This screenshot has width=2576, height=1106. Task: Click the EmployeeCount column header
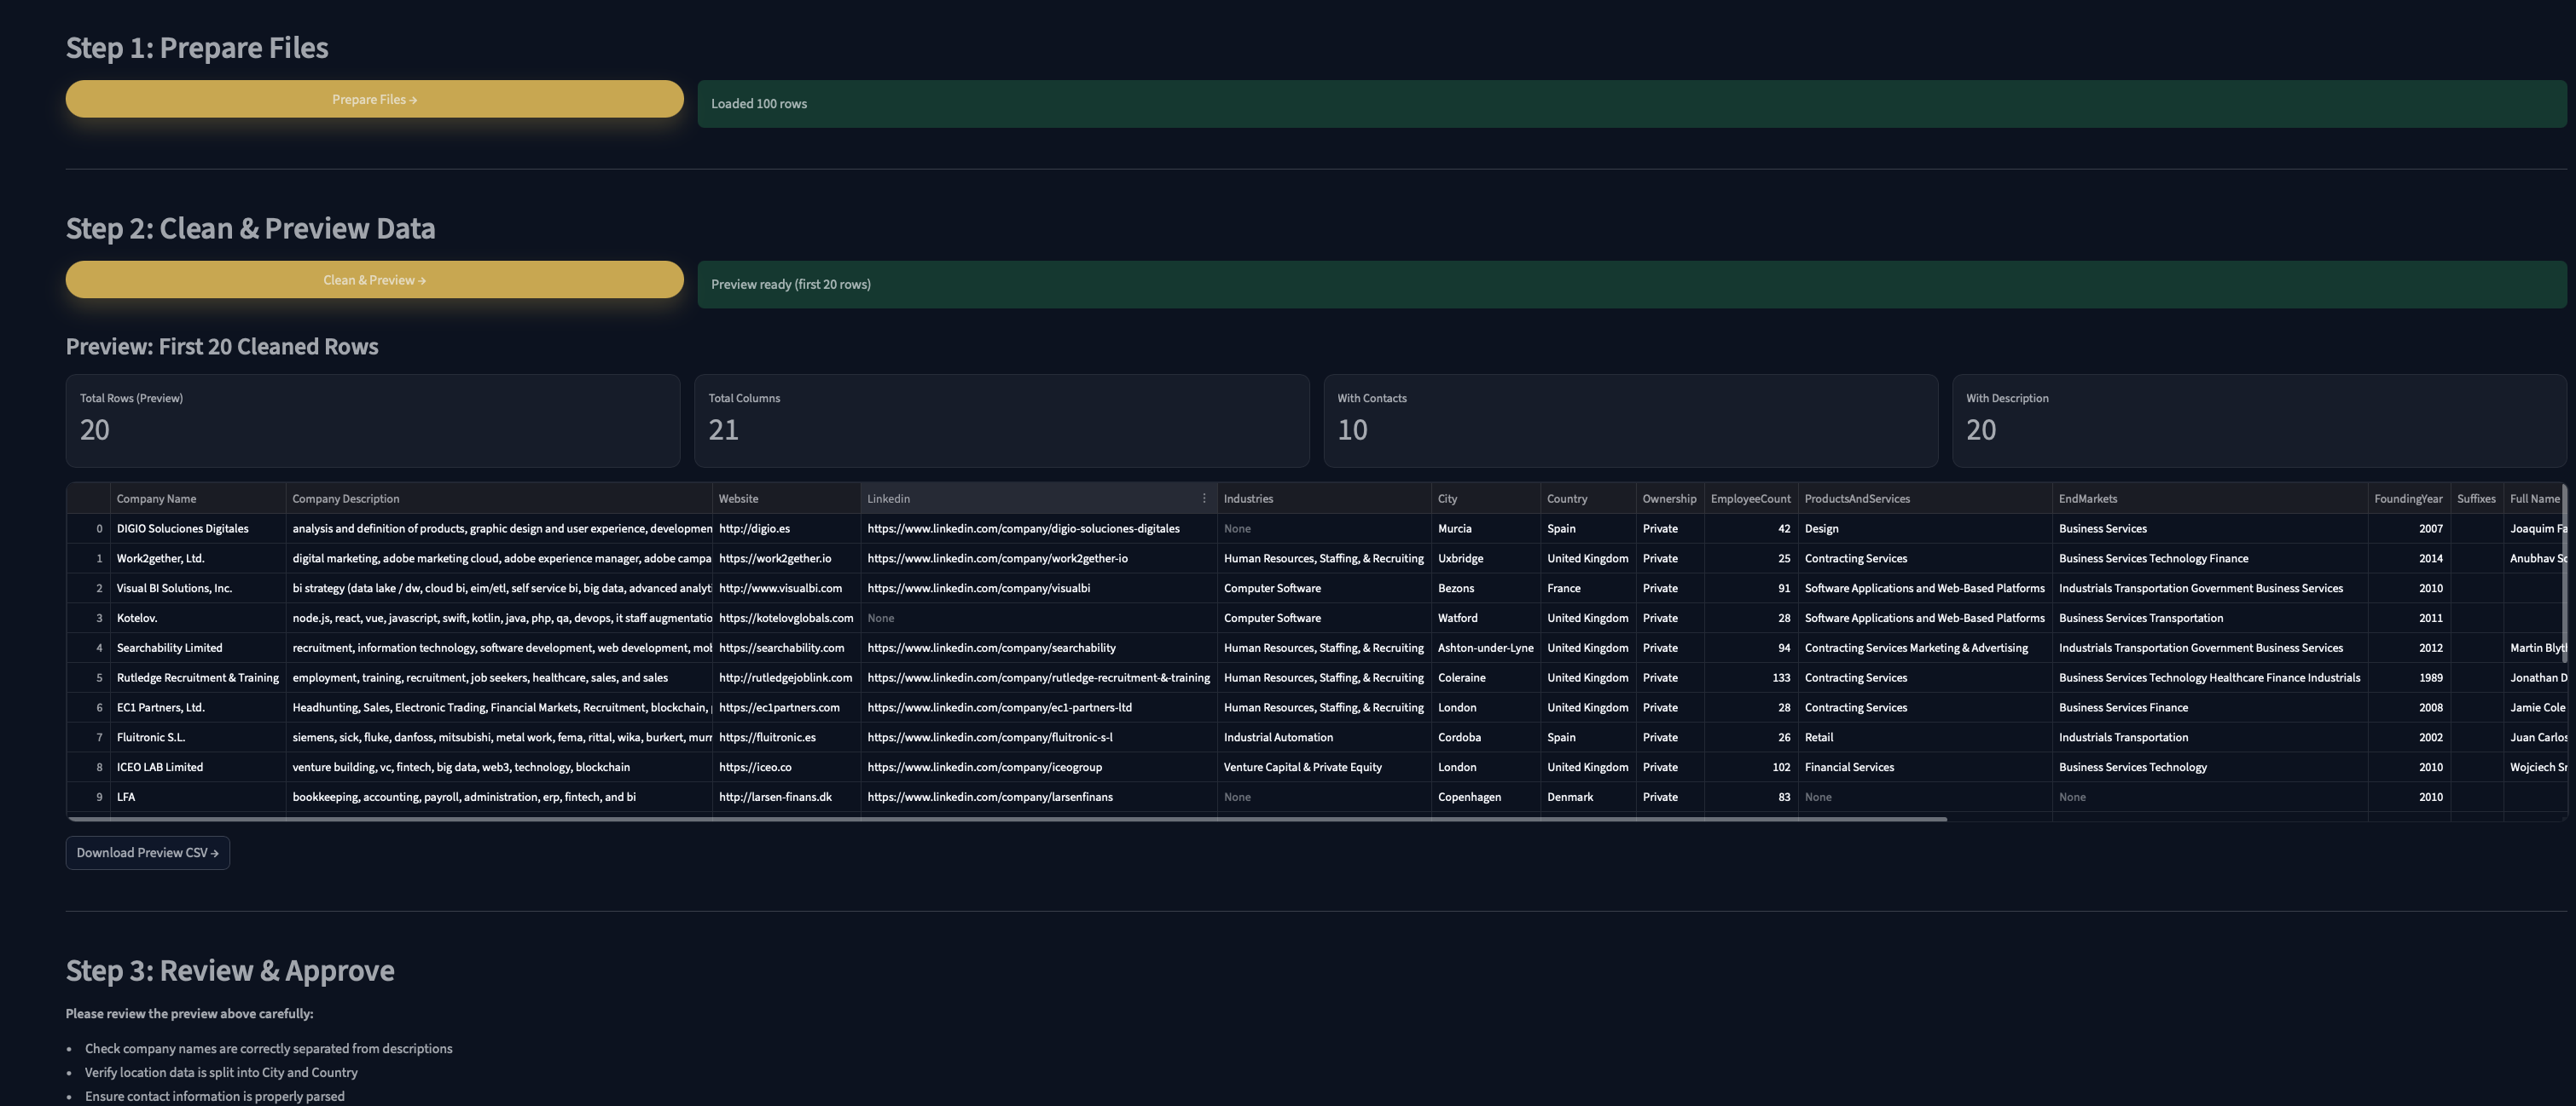(1750, 498)
